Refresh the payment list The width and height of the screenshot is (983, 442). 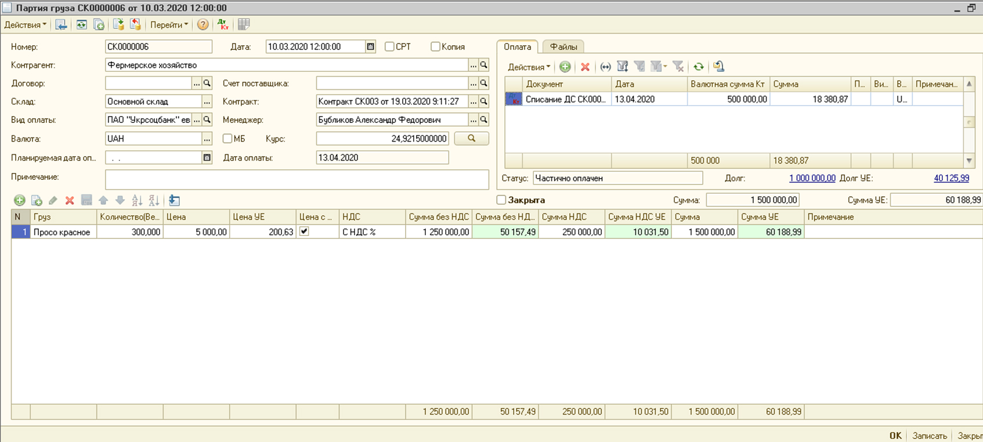pos(699,67)
